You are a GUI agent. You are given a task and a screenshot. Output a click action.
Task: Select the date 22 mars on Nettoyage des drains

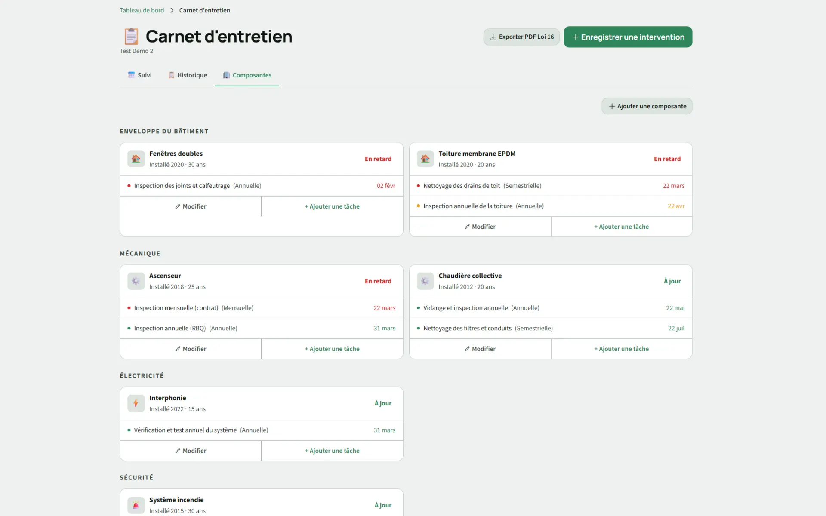[x=673, y=185]
